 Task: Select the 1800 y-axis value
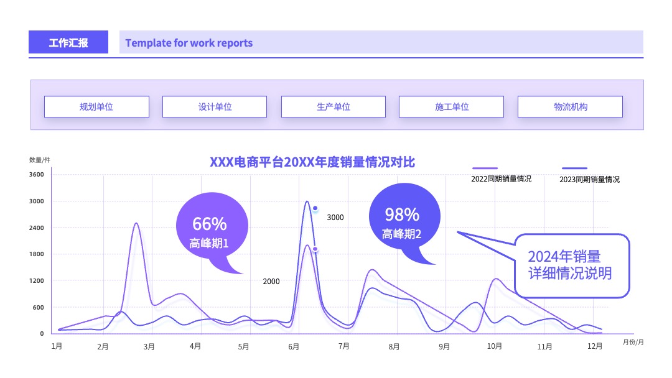click(37, 254)
